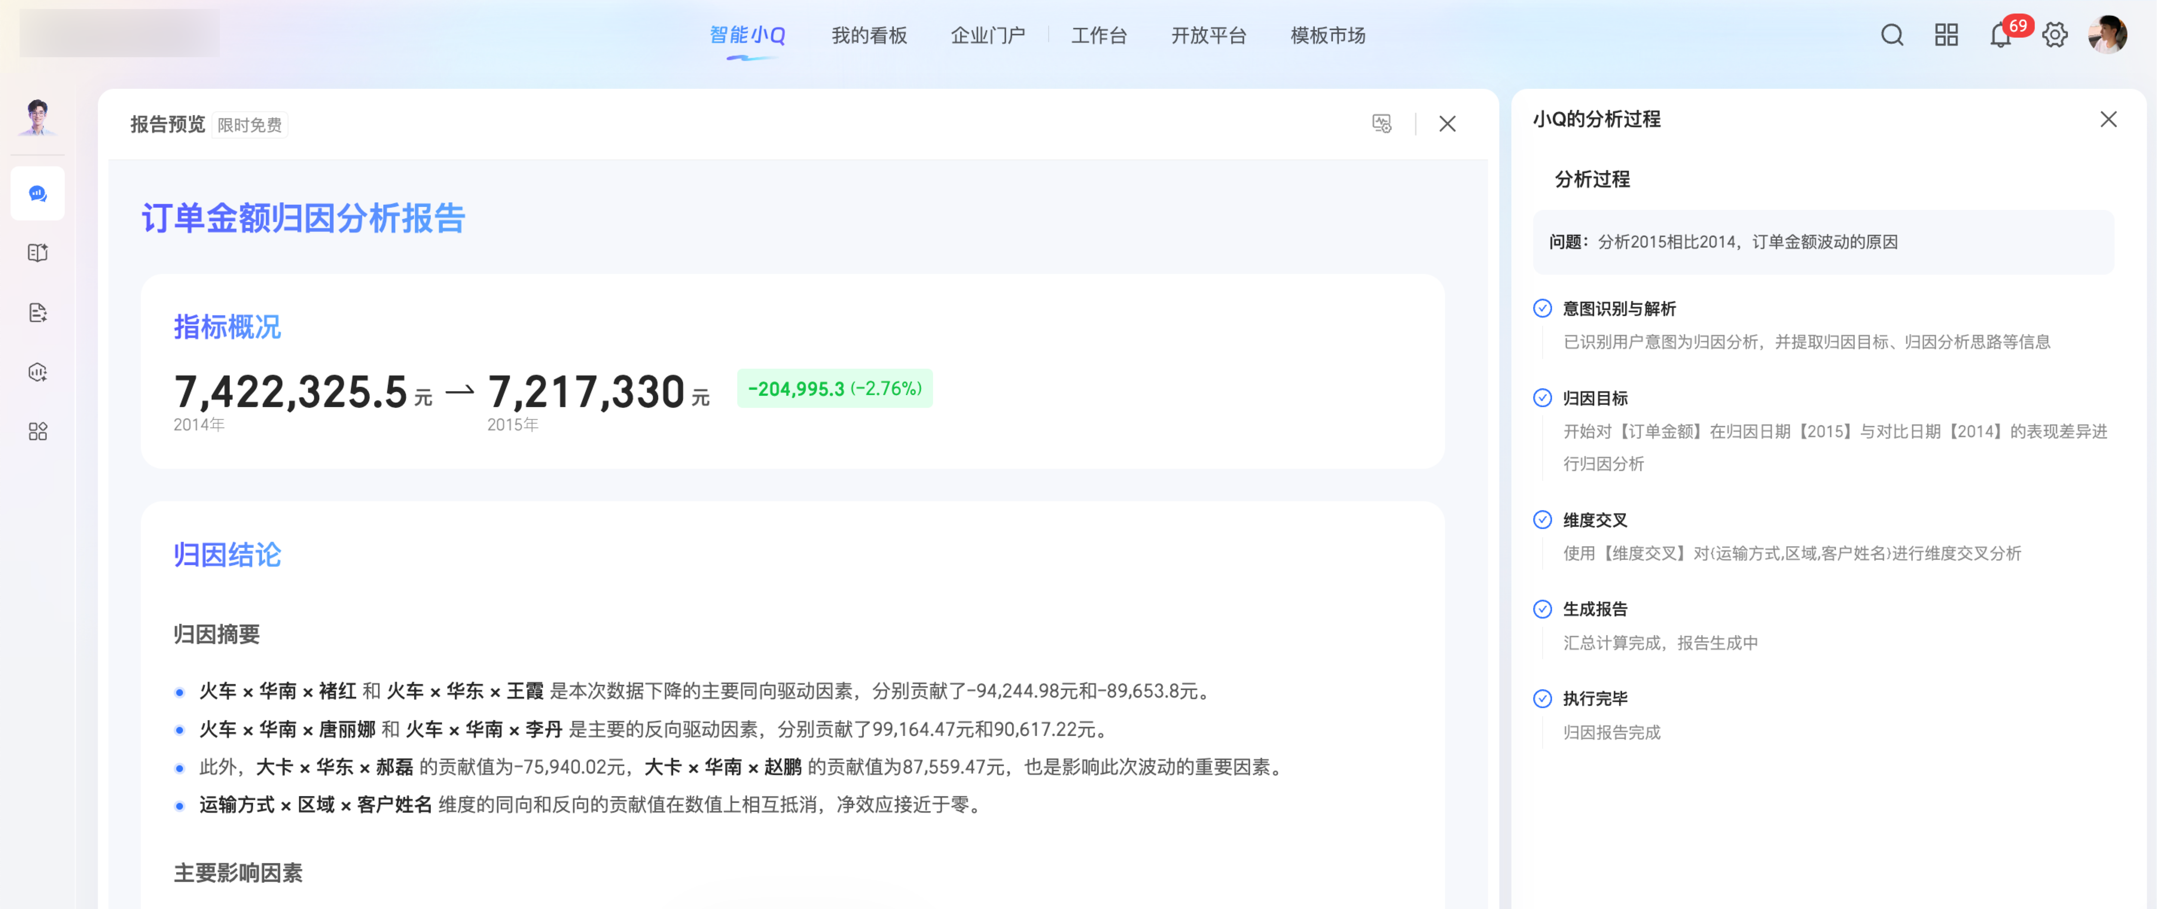The height and width of the screenshot is (909, 2159).
Task: Click the 限时免费 tag
Action: coord(250,125)
